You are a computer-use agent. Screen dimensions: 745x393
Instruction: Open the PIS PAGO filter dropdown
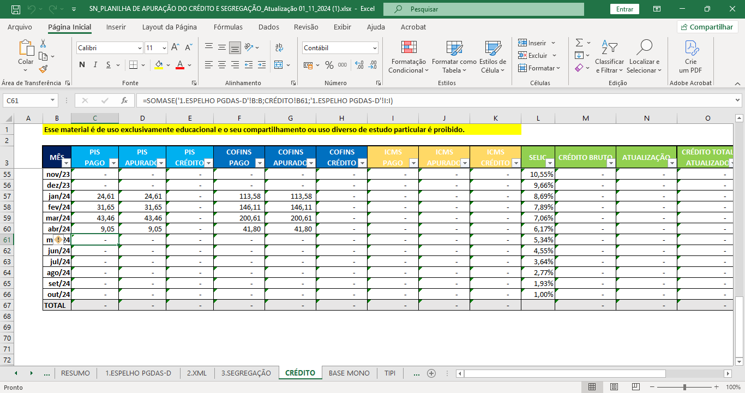[x=113, y=163]
